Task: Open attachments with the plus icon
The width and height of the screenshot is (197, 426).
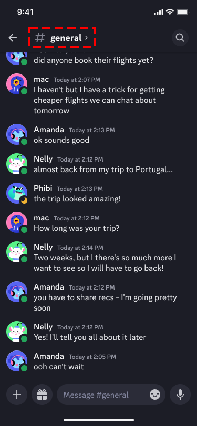Action: coord(17,395)
